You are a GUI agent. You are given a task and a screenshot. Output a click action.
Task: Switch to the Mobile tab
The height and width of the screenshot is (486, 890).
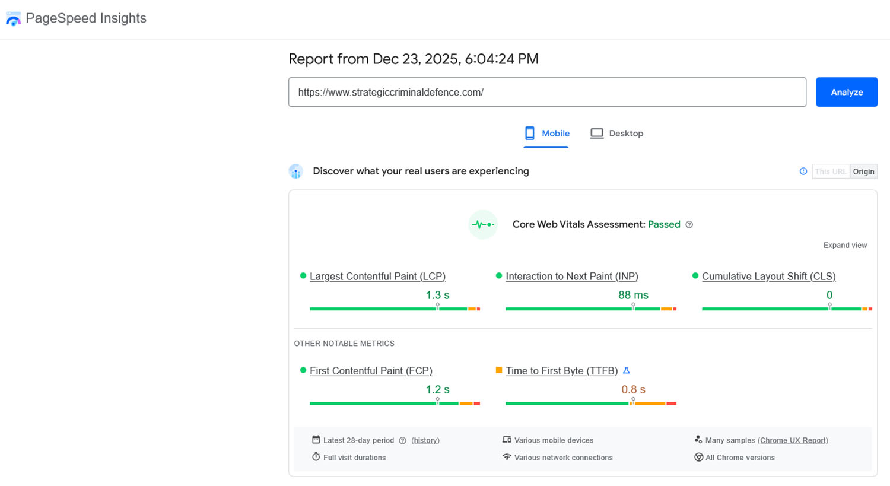click(546, 133)
